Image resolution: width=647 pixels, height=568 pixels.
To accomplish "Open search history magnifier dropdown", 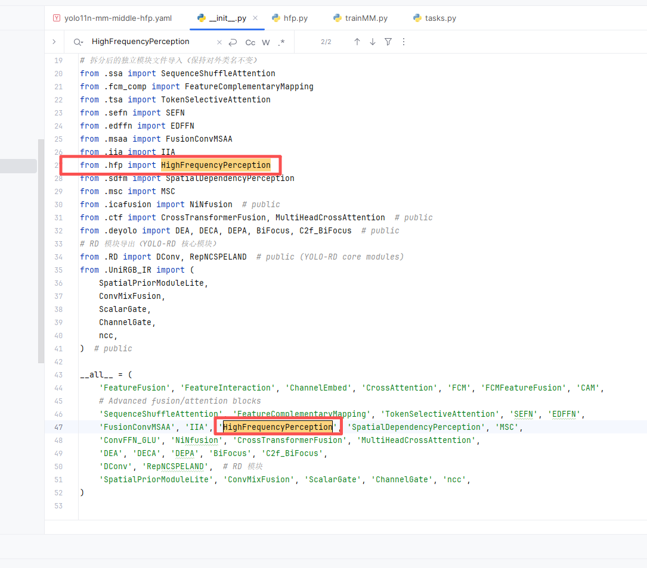I will (x=78, y=42).
